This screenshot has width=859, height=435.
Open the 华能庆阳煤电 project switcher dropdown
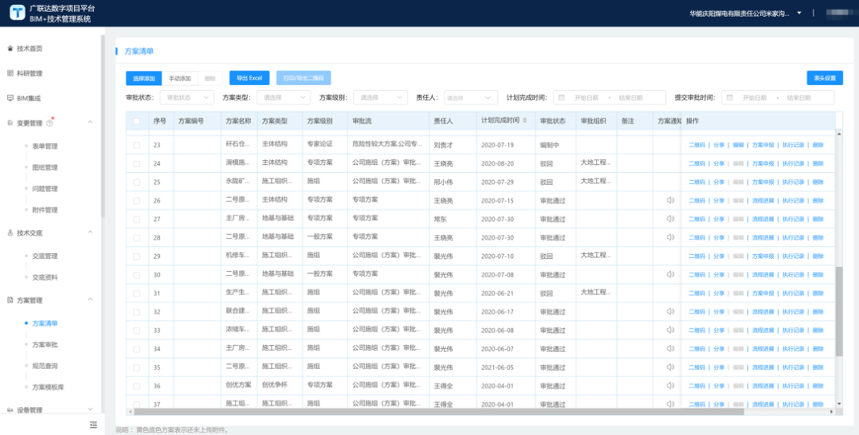799,13
